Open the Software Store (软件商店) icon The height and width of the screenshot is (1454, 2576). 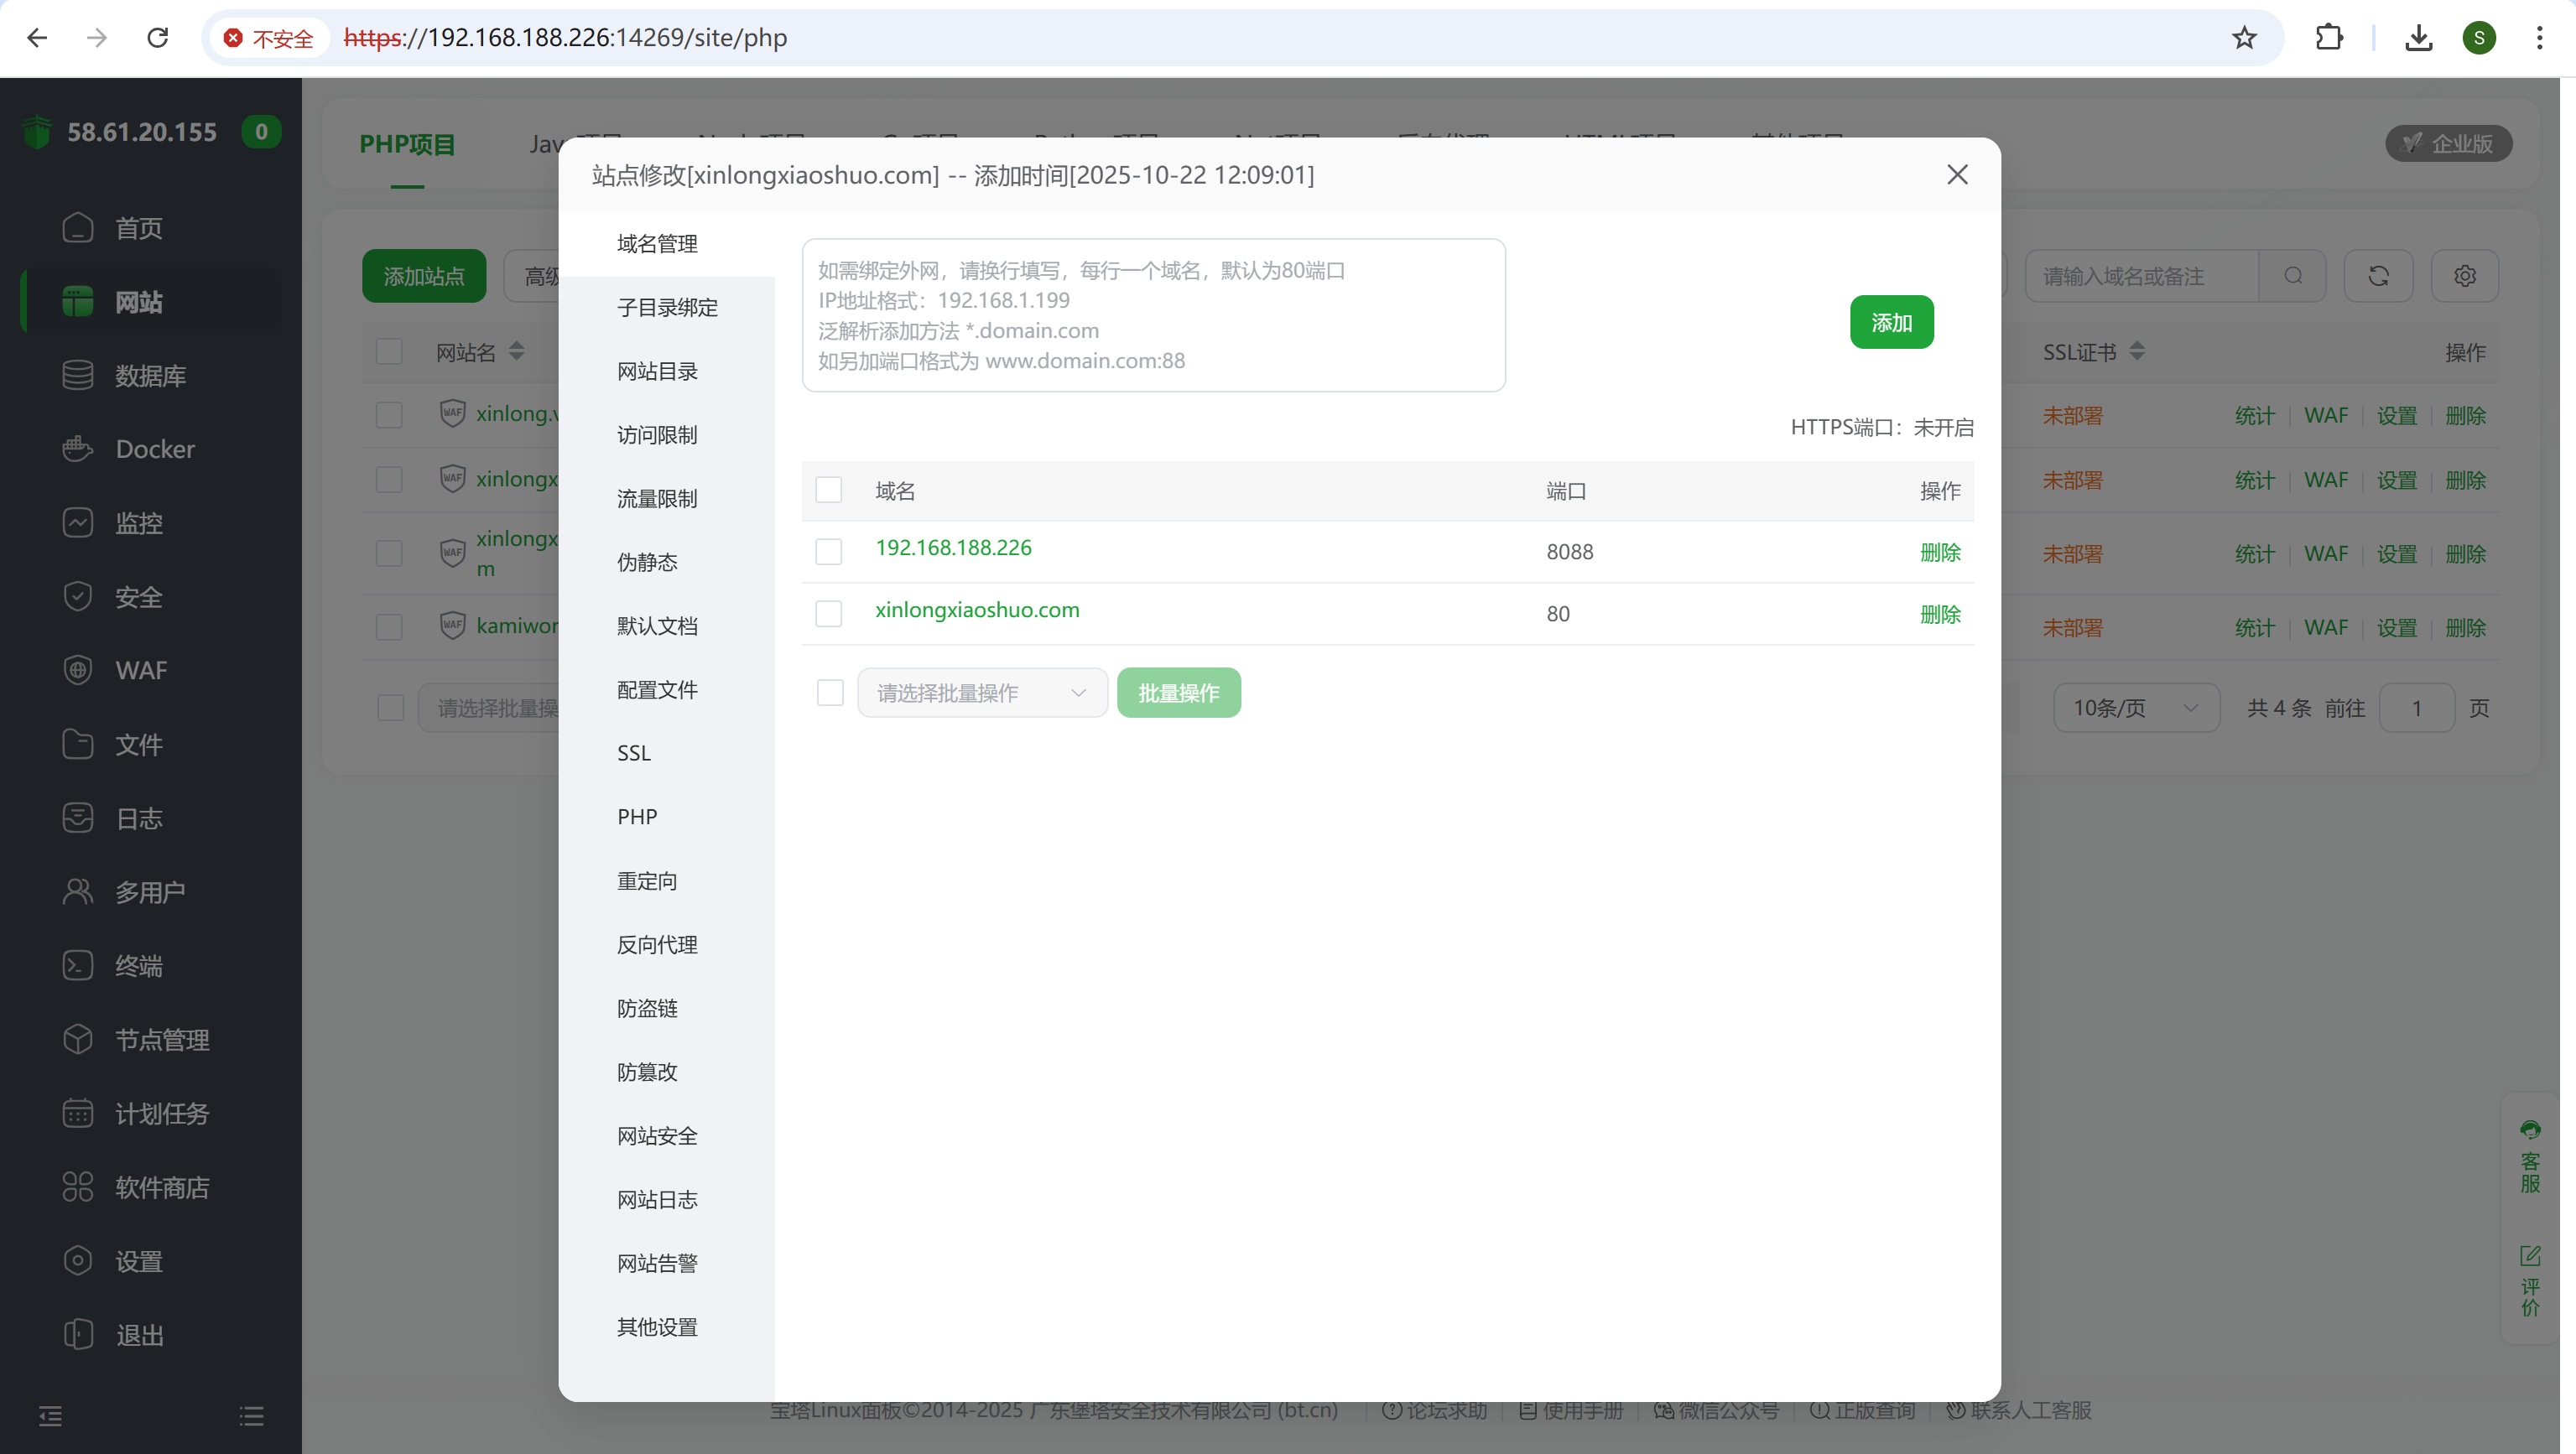77,1187
